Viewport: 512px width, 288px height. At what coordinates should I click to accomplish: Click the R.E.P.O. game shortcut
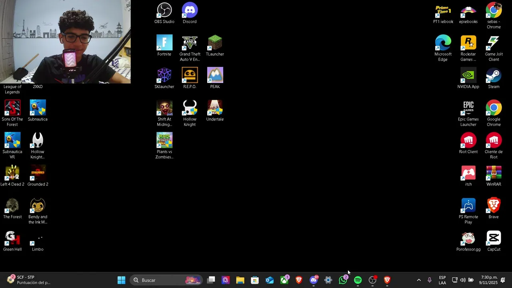point(190,78)
